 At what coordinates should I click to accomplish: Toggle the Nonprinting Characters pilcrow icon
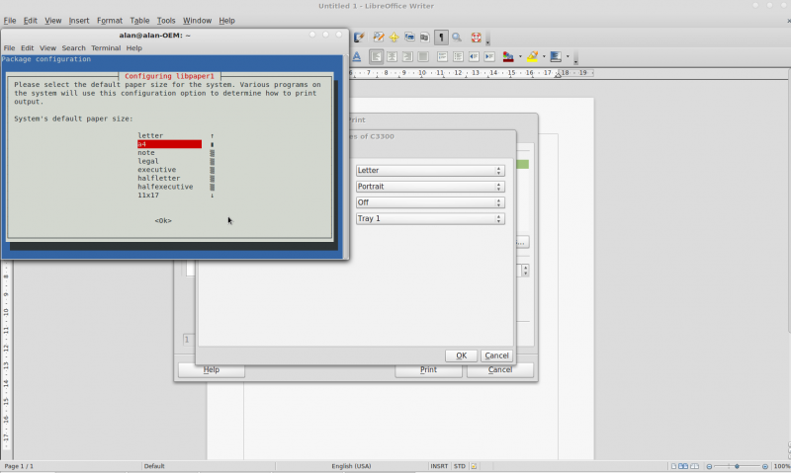point(441,38)
